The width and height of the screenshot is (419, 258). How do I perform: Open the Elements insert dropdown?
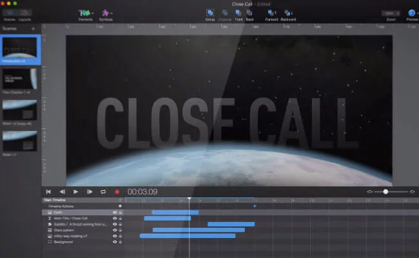pos(86,13)
